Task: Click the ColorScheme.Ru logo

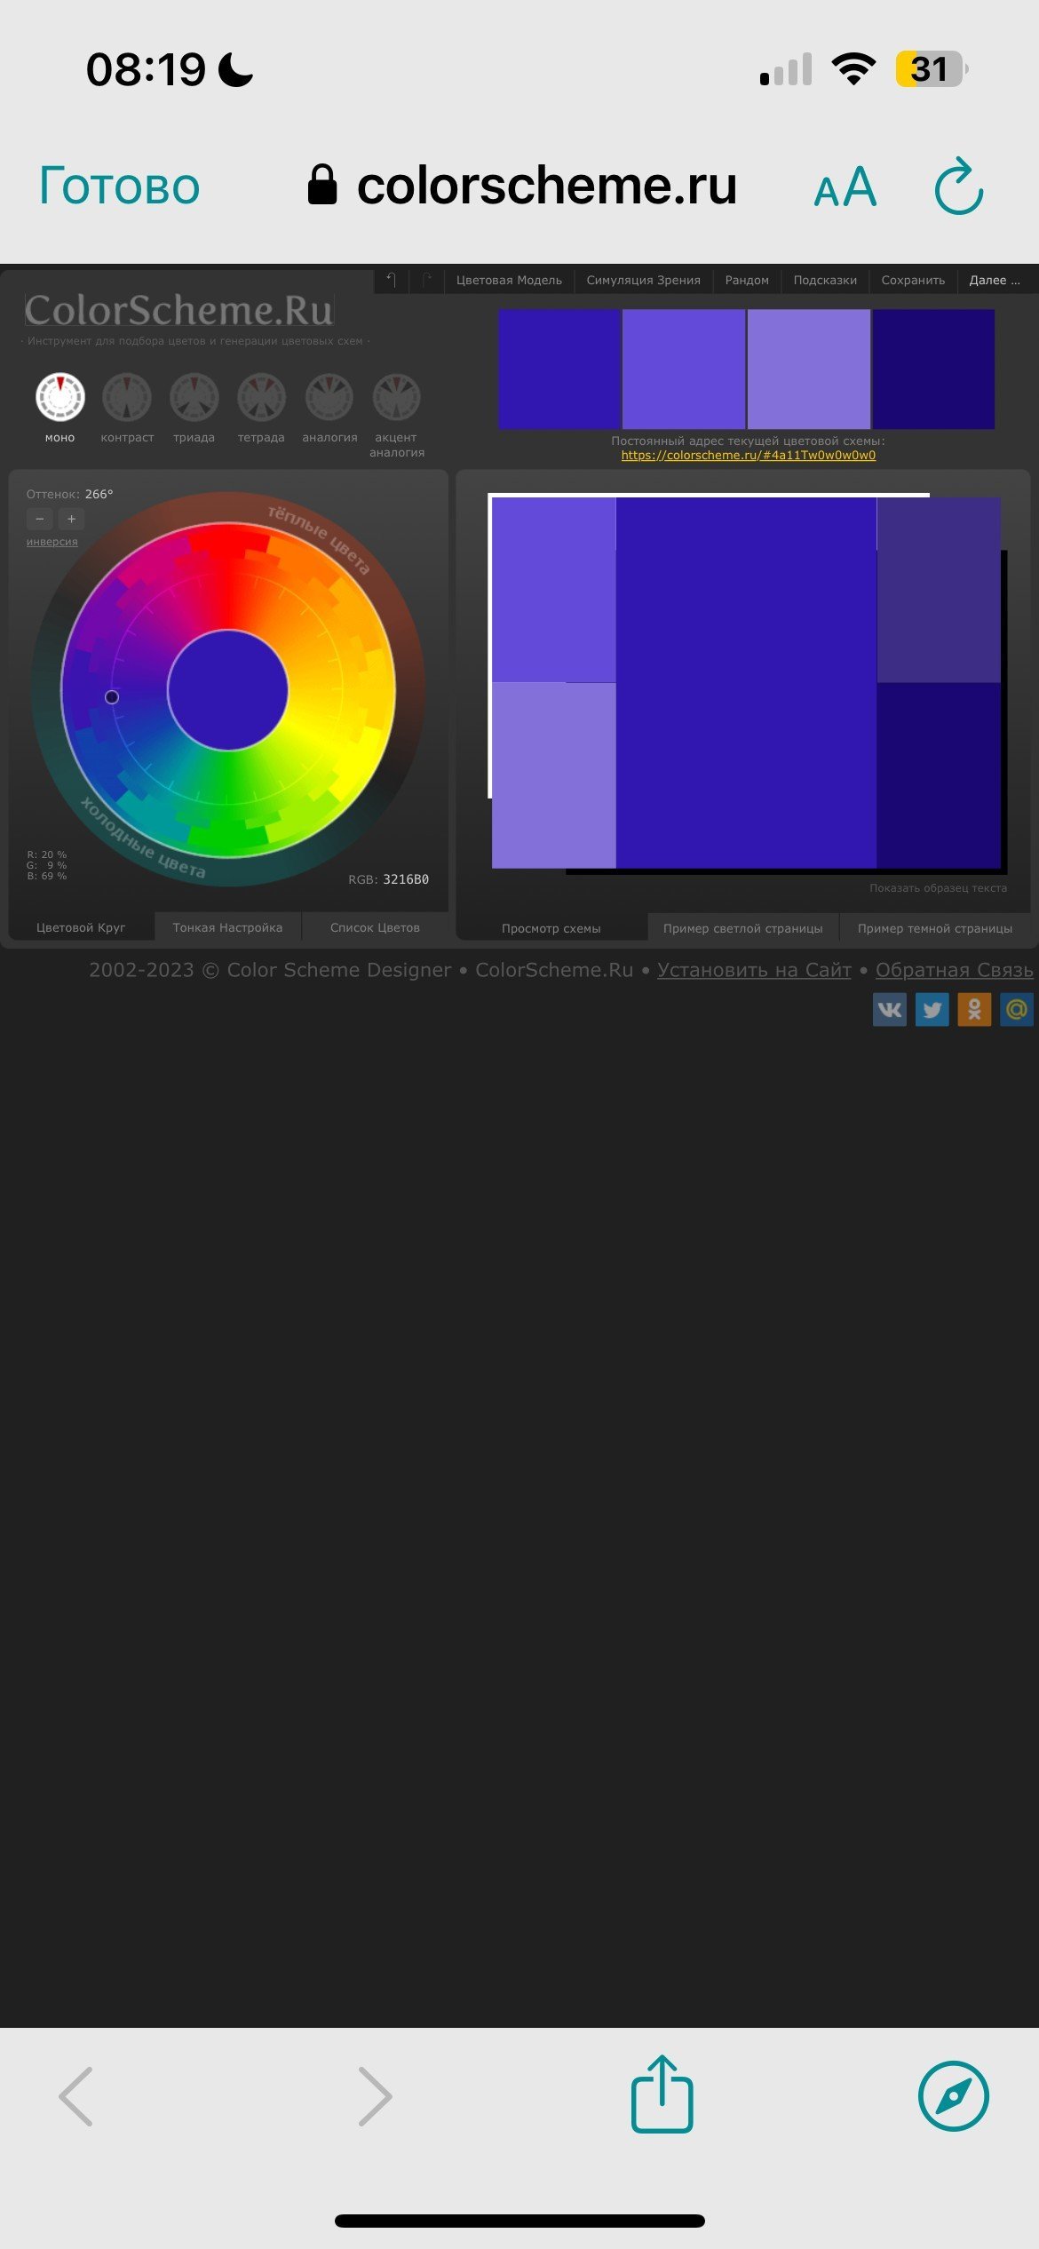Action: pos(179,310)
